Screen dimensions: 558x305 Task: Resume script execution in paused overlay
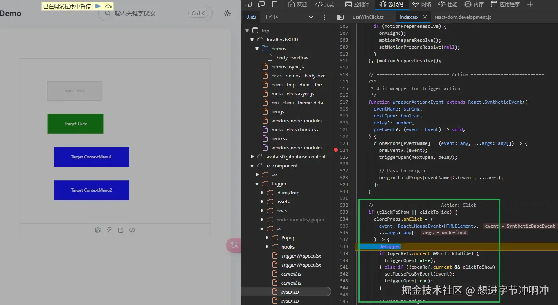(98, 6)
